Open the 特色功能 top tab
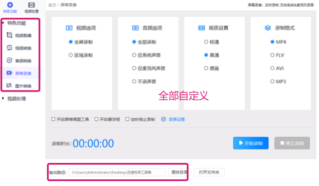This screenshot has height=186, width=319. click(10, 8)
